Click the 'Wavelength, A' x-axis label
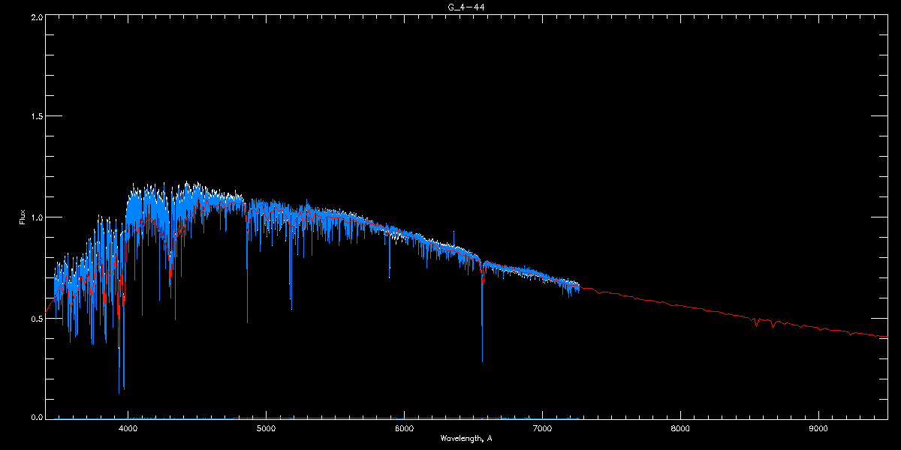 point(466,438)
